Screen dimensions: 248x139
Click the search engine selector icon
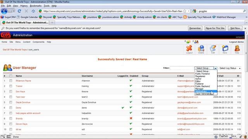(x=195, y=11)
